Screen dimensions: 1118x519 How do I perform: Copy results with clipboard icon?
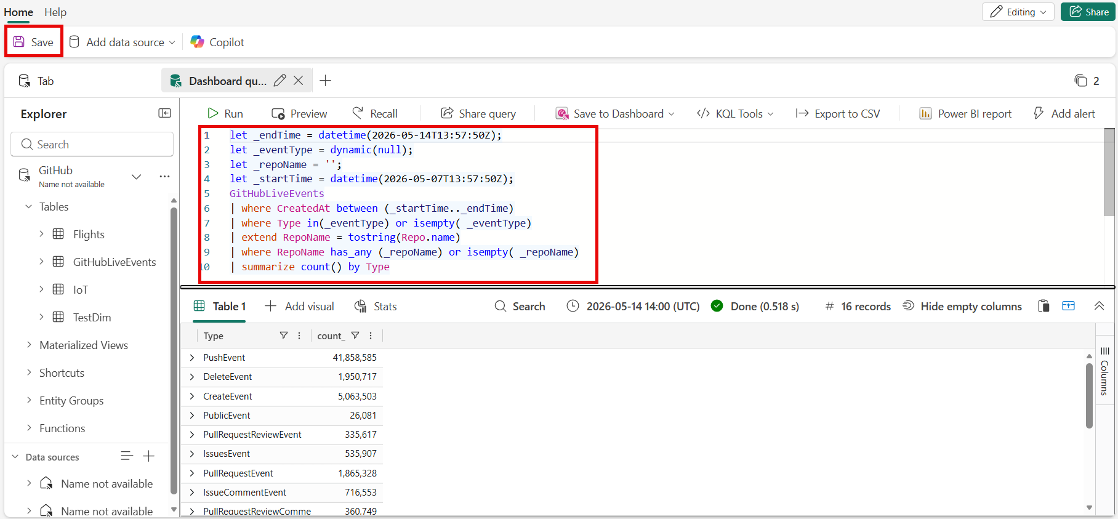(1044, 306)
